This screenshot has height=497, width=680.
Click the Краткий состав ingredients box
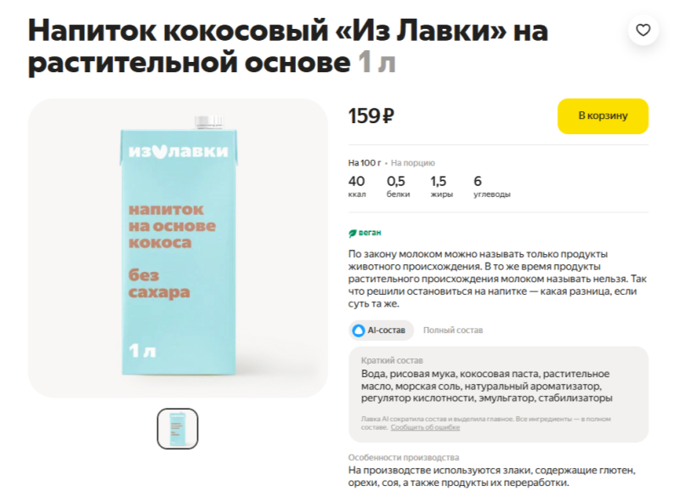[x=498, y=394]
